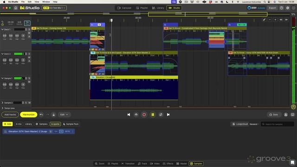This screenshot has width=297, height=167.
Task: Undo the last action
Action: tap(41, 115)
